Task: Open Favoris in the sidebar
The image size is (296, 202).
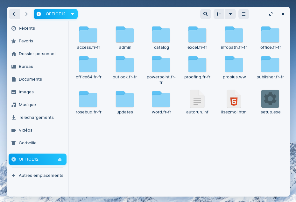Action: pyautogui.click(x=38, y=41)
